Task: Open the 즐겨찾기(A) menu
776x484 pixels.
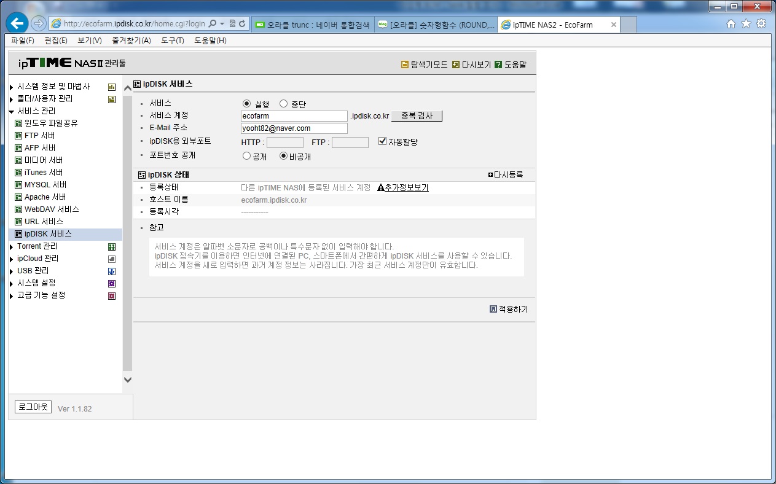Action: (x=131, y=41)
